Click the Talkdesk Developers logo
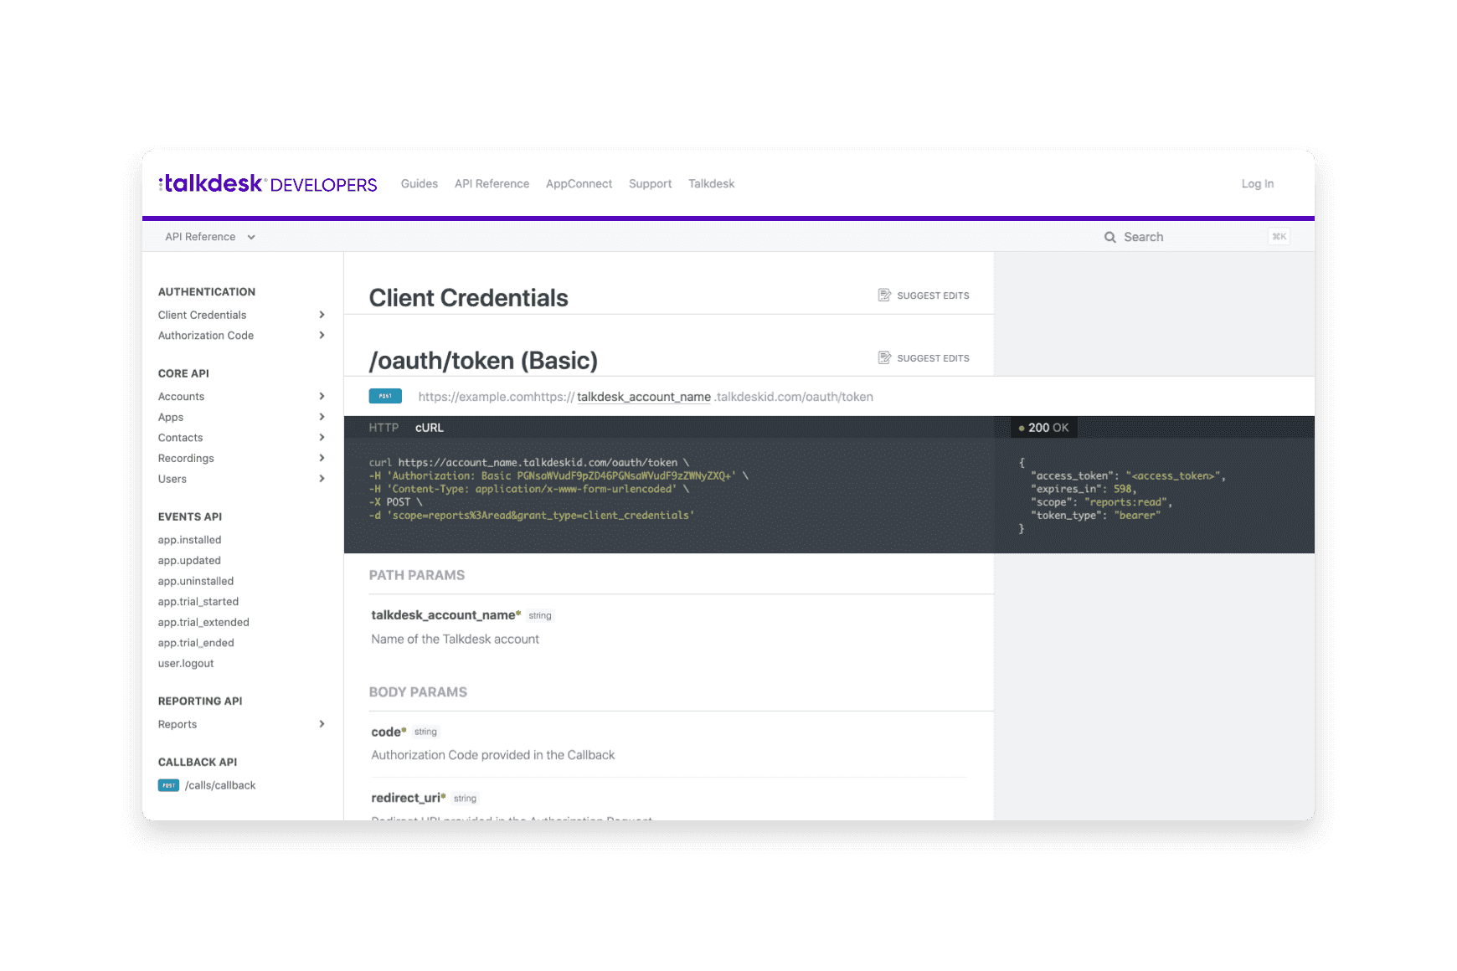The image size is (1457, 971). pyautogui.click(x=266, y=183)
